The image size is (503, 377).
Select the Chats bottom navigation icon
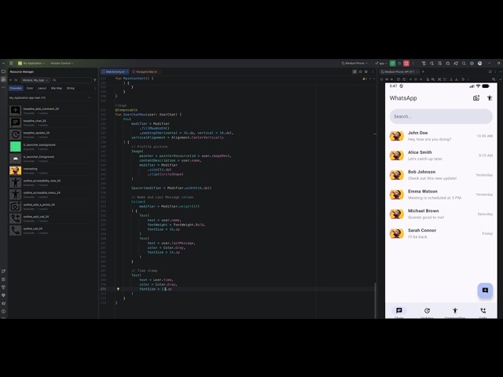(x=399, y=311)
